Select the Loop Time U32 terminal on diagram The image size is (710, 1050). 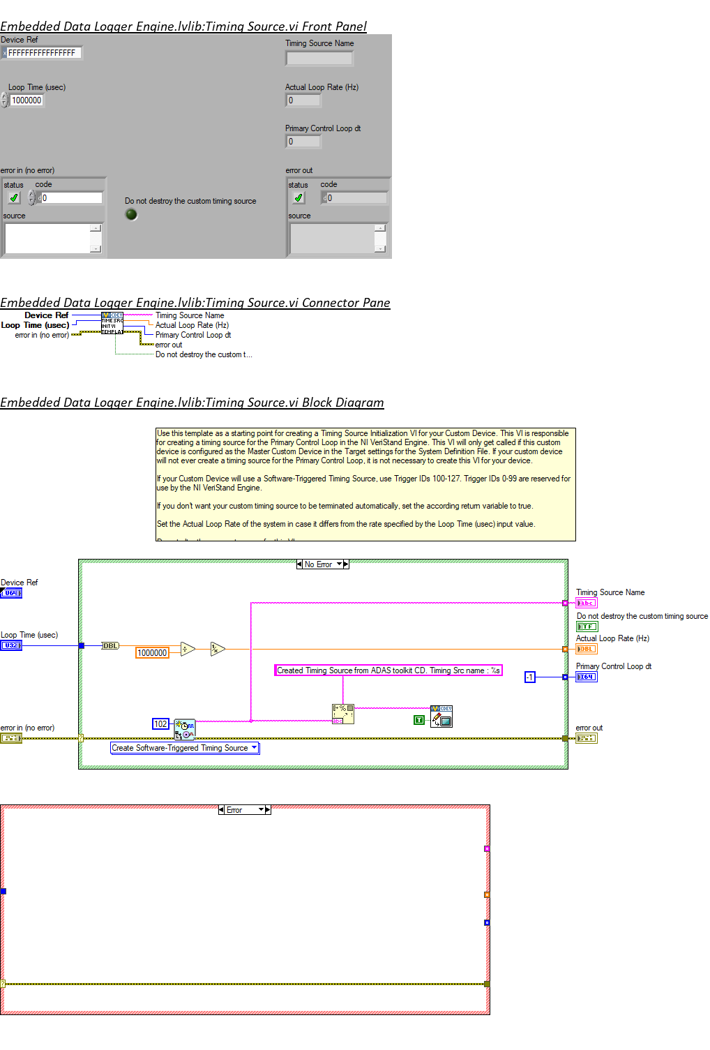pyautogui.click(x=11, y=645)
